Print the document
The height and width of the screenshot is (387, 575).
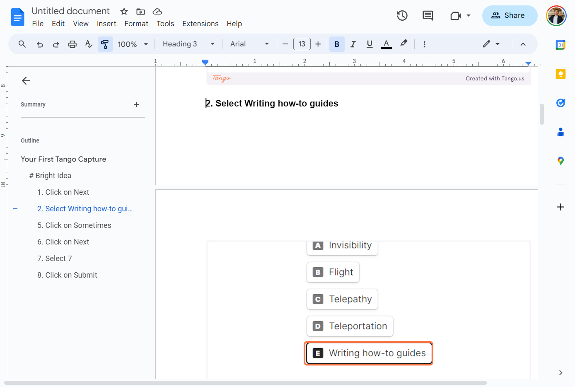72,44
